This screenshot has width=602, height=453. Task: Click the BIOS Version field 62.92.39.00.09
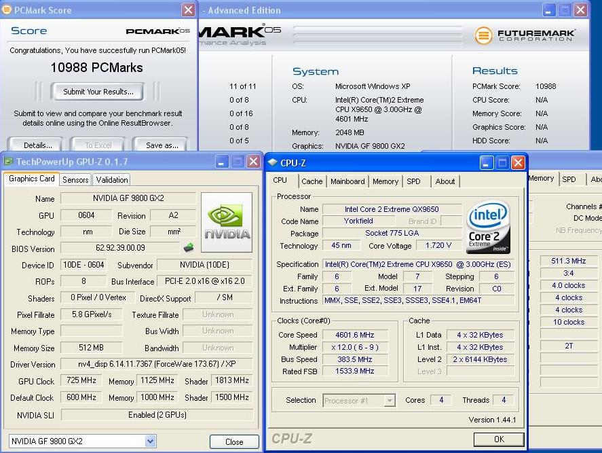point(120,248)
